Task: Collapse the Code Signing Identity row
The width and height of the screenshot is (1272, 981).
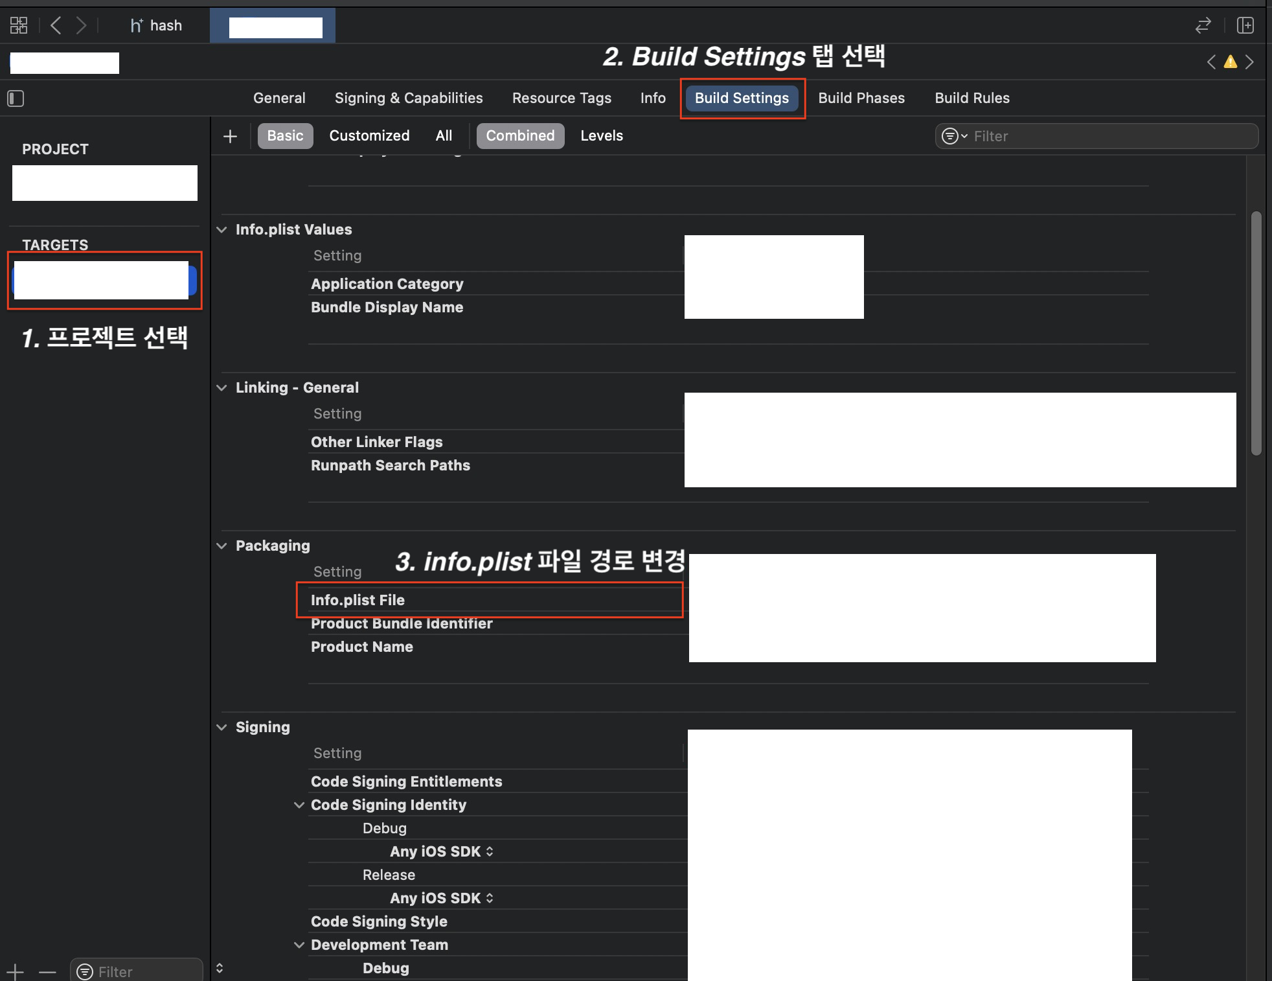Action: click(299, 805)
